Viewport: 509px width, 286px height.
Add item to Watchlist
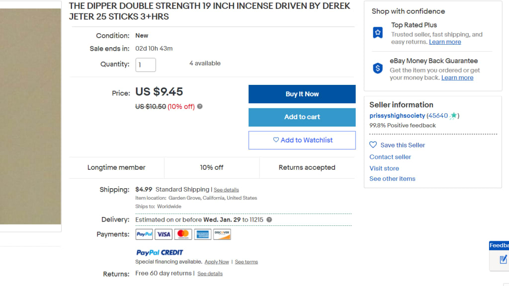point(302,140)
